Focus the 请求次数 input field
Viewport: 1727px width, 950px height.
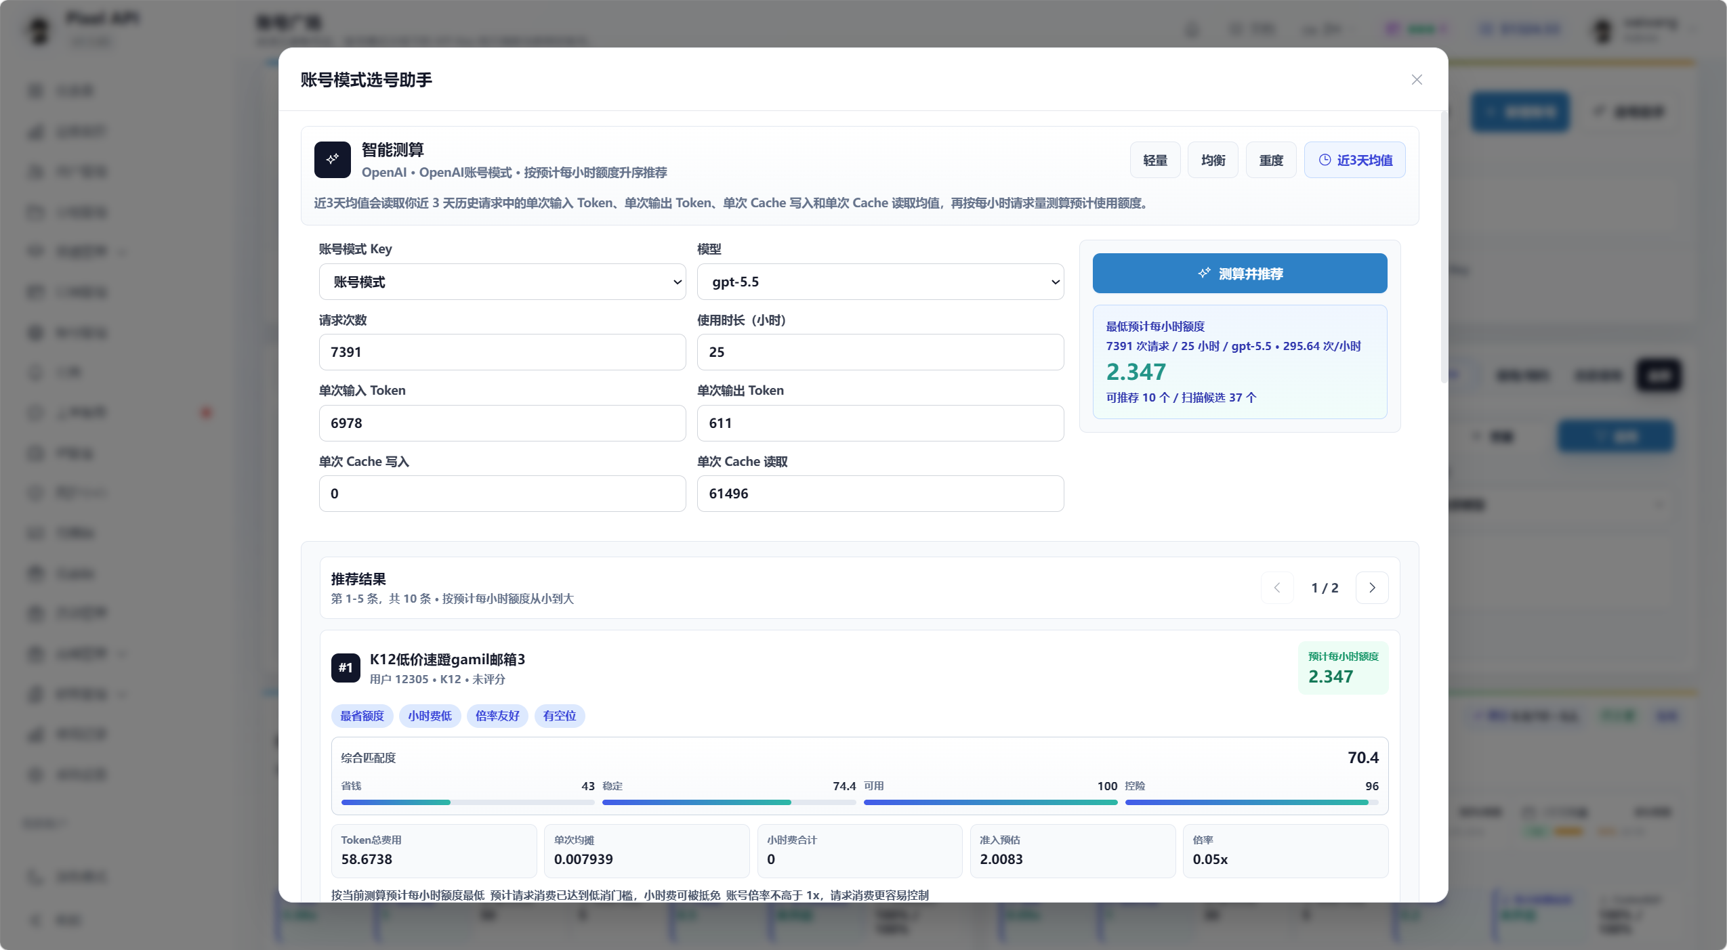click(502, 352)
